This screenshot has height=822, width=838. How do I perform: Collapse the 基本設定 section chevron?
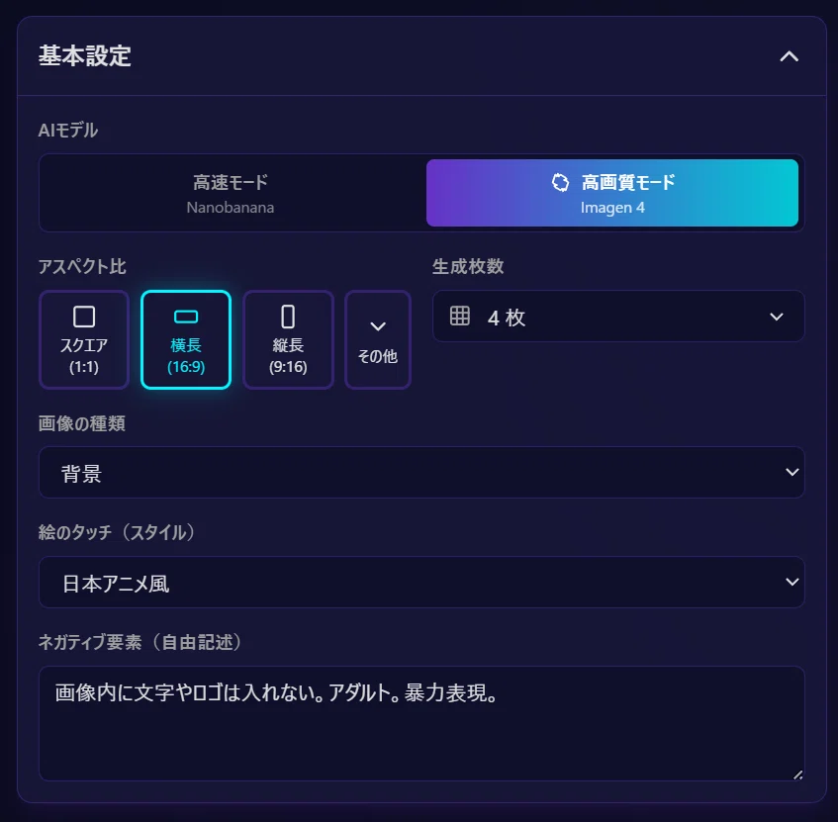[789, 56]
